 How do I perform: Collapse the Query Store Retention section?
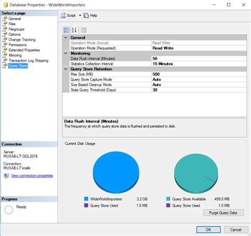point(66,69)
